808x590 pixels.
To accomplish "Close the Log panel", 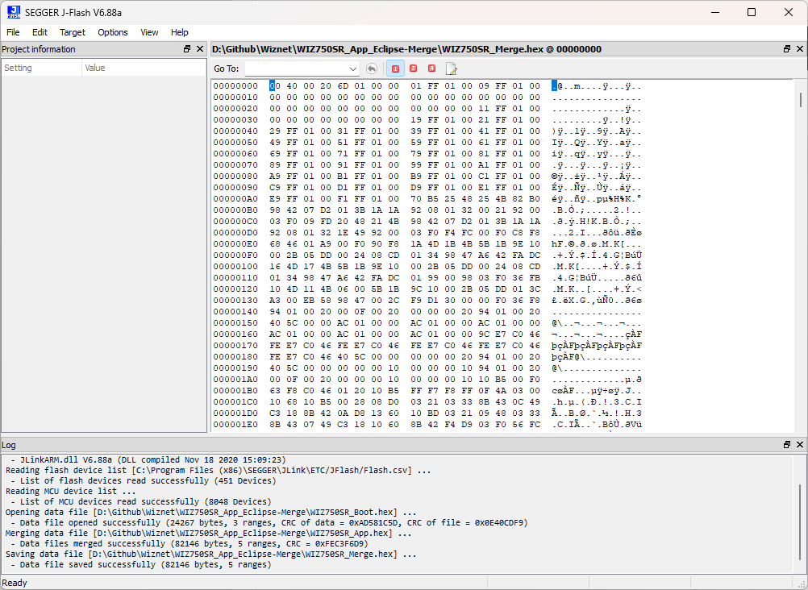I will pyautogui.click(x=800, y=444).
